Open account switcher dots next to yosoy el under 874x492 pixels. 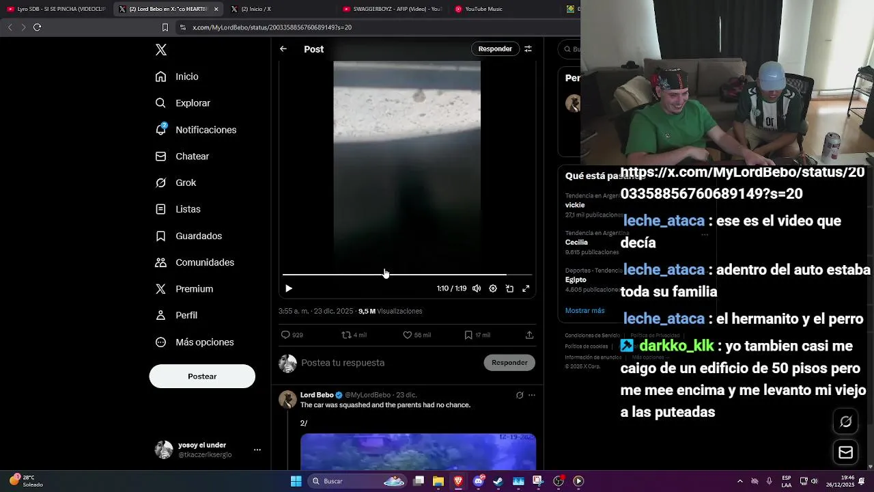(x=257, y=450)
